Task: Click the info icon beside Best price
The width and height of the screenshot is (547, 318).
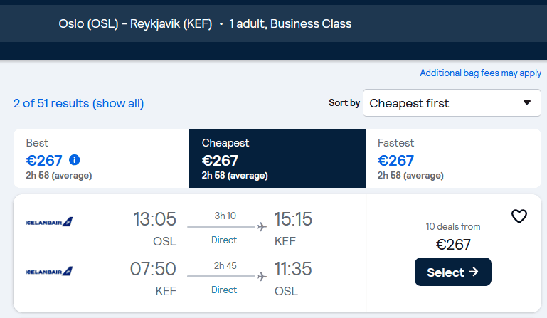Action: (x=75, y=160)
